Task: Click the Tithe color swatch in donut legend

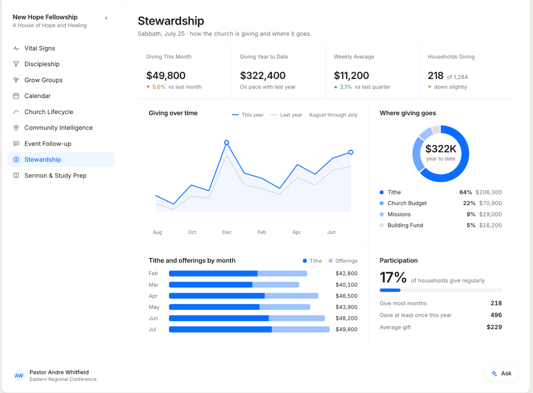Action: 382,192
